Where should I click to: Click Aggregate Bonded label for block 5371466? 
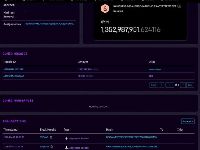[79, 139]
